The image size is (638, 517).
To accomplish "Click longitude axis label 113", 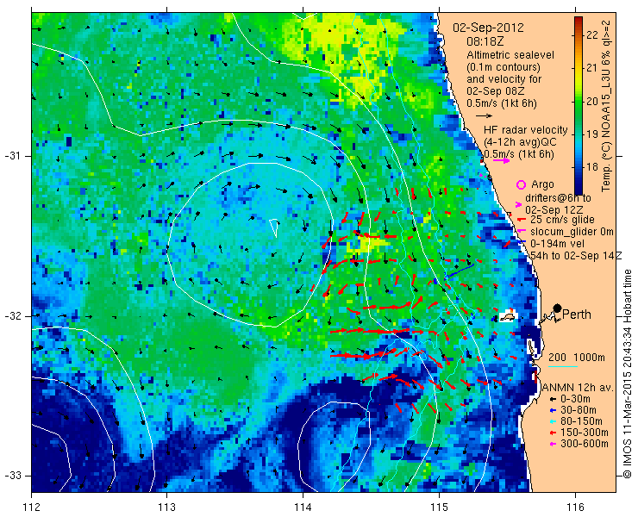I will [x=166, y=508].
